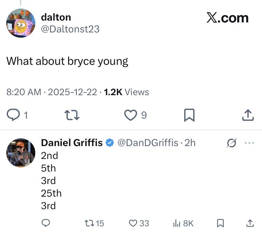Reply to Daniel Griffis's post
The width and height of the screenshot is (262, 243).
[46, 223]
